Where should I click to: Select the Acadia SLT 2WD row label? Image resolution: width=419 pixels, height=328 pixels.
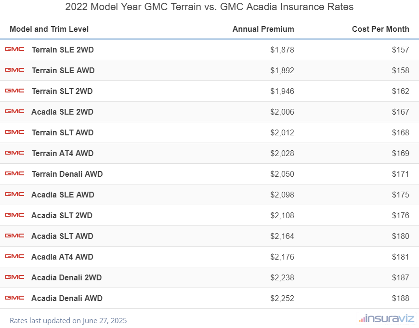tap(62, 215)
